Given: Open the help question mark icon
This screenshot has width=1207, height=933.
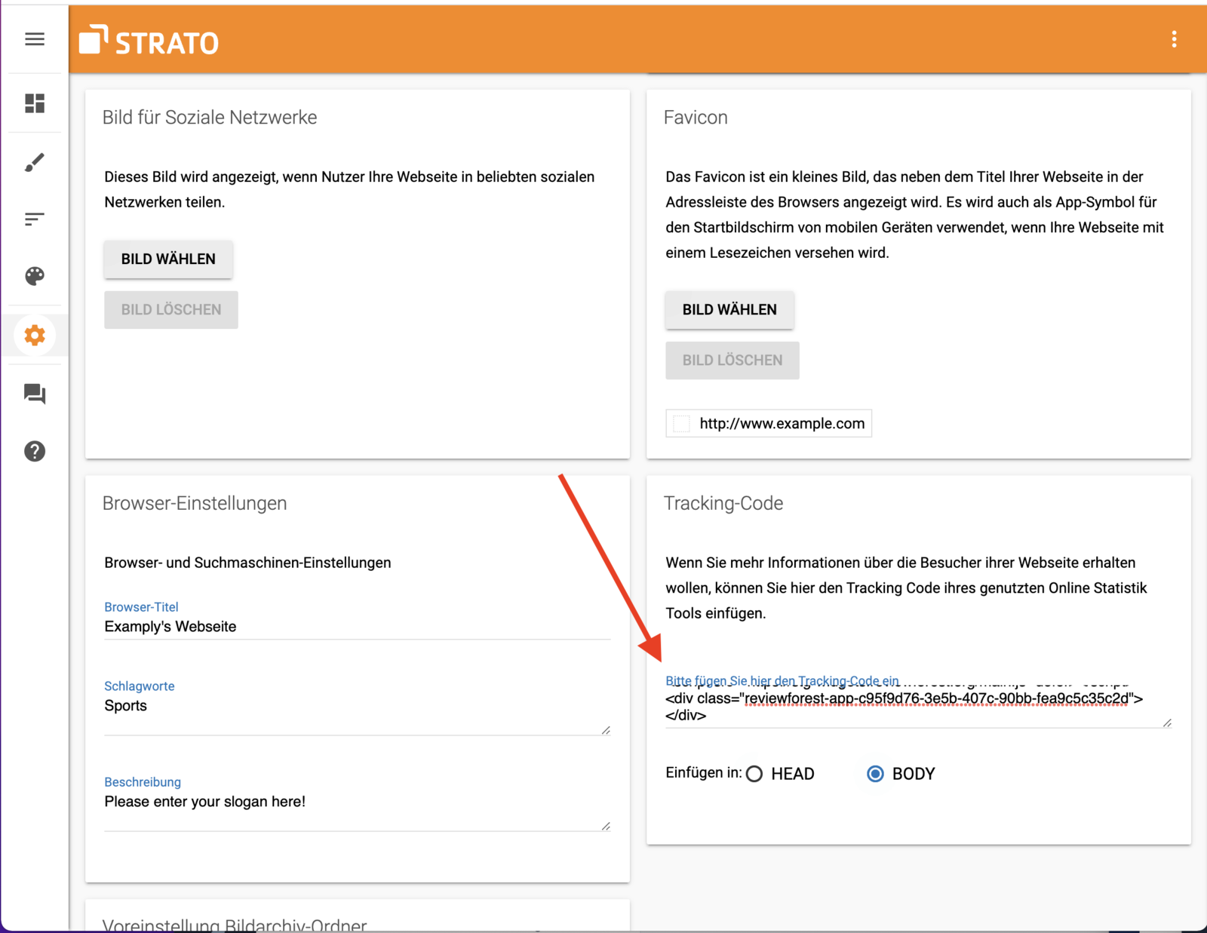Looking at the screenshot, I should point(35,451).
